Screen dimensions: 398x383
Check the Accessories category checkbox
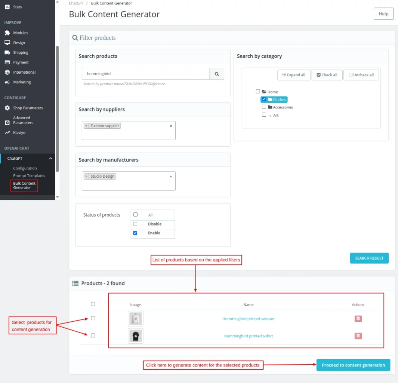264,107
